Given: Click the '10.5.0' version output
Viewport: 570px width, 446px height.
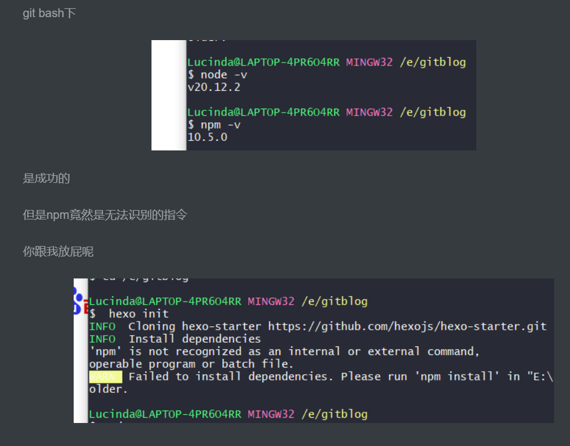Looking at the screenshot, I should [x=207, y=137].
